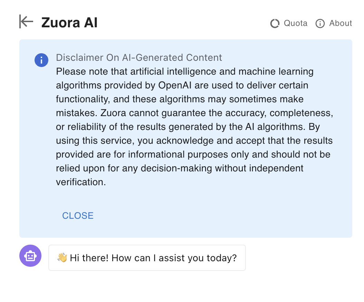Return to previous screen with the back arrow
364x302 pixels.
(26, 21)
